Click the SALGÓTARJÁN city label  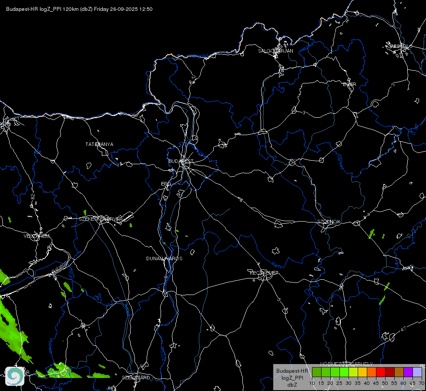click(275, 51)
